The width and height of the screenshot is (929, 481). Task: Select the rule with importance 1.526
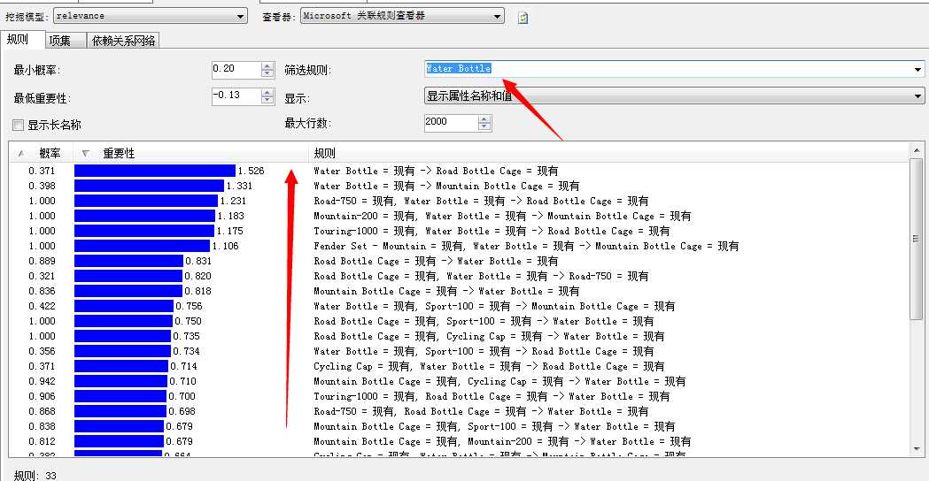point(459,171)
